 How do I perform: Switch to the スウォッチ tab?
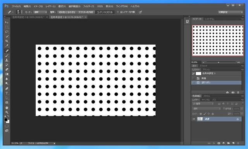203,66
